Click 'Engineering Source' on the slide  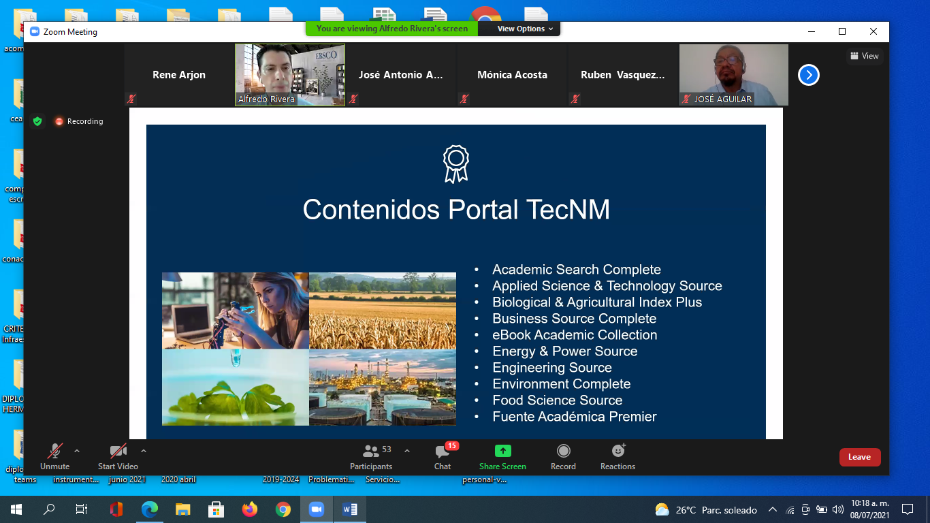pyautogui.click(x=552, y=368)
